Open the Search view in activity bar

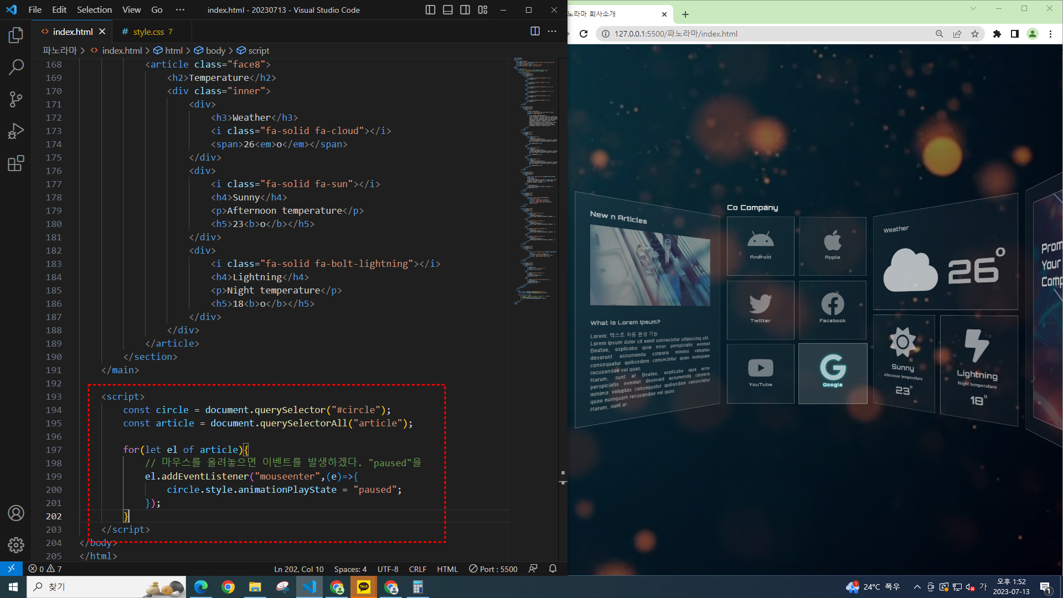16,68
